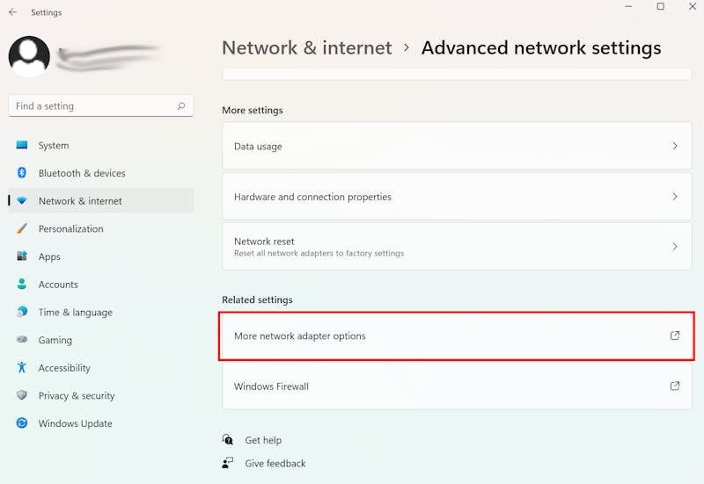Image resolution: width=704 pixels, height=484 pixels.
Task: Select the Time & language globe icon
Action: coord(21,312)
